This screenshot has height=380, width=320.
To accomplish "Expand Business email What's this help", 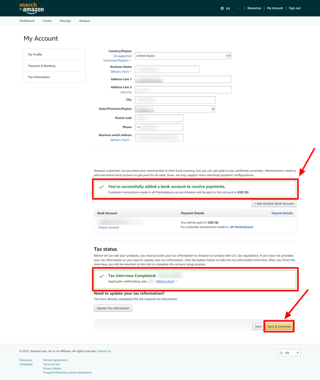I will (121, 140).
